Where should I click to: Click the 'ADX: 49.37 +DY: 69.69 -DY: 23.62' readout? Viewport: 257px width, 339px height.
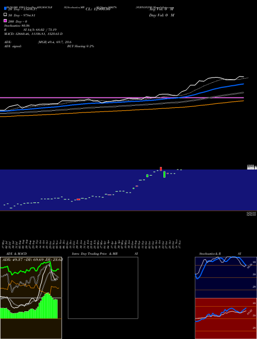point(32,259)
